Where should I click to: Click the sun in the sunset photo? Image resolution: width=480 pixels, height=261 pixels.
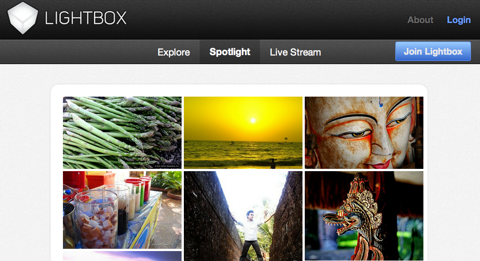(253, 121)
